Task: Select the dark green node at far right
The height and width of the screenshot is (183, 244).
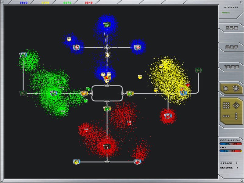Action: (x=199, y=70)
